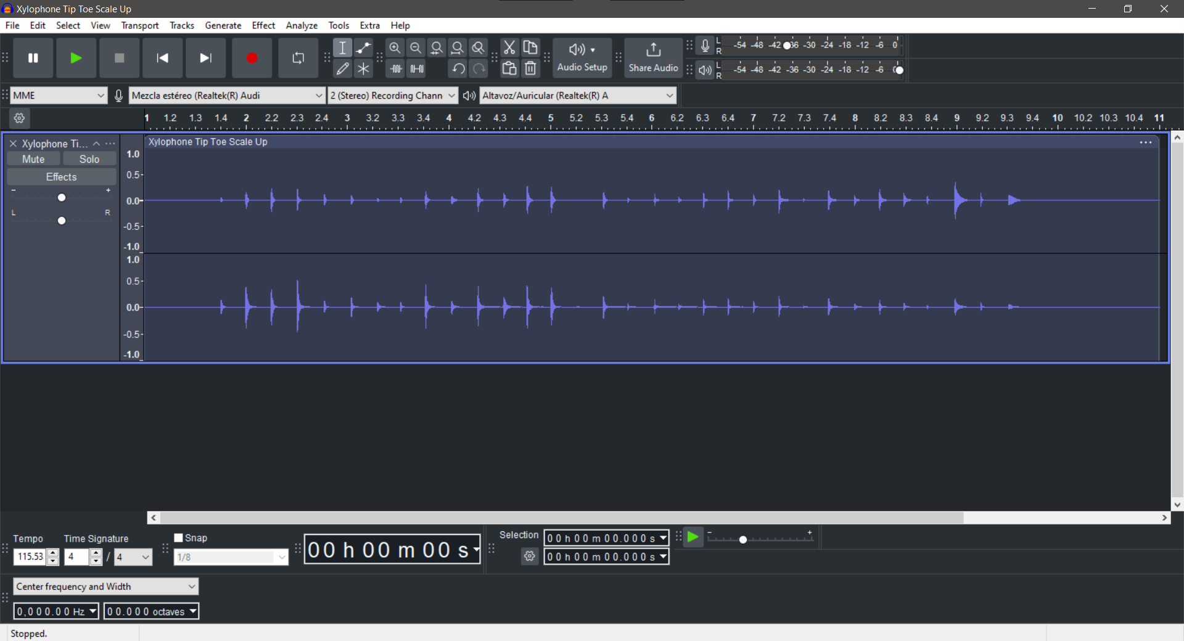Skip to the end of the project
1184x641 pixels.
coord(206,58)
